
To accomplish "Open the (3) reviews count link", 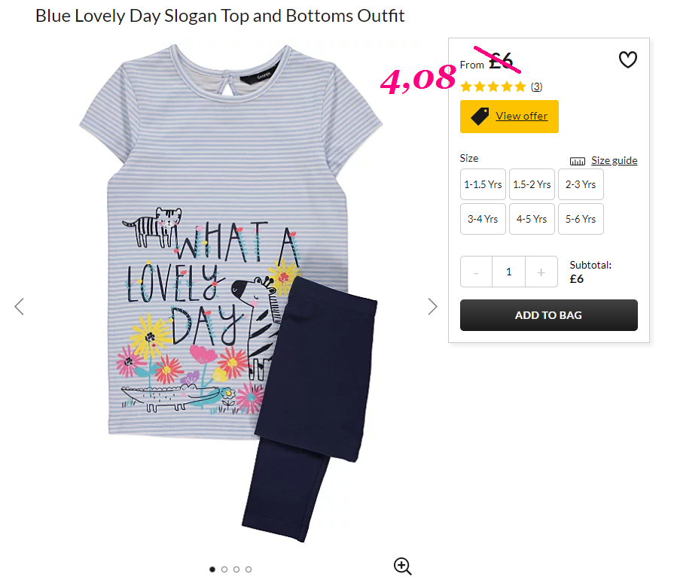I will (536, 87).
